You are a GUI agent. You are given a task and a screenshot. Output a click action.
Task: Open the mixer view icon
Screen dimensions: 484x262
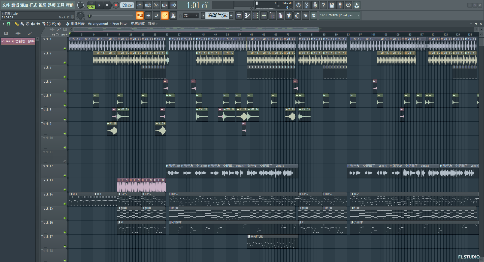(x=264, y=16)
